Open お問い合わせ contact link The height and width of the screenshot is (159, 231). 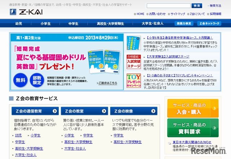point(157,14)
